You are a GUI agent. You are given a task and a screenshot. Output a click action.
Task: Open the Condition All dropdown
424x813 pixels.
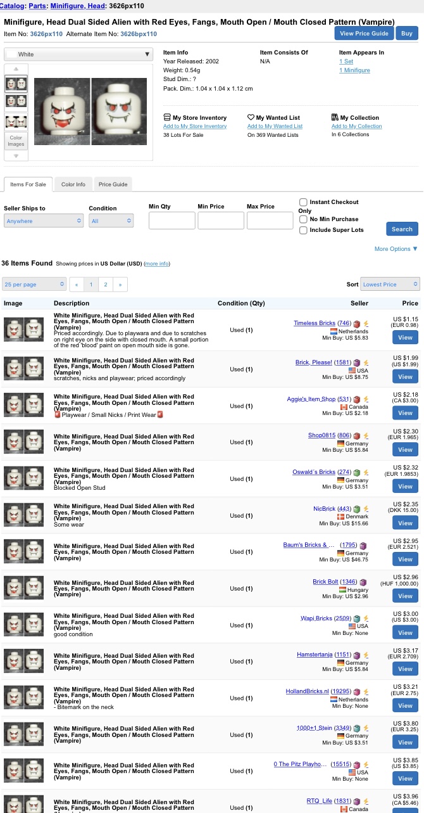pyautogui.click(x=111, y=221)
